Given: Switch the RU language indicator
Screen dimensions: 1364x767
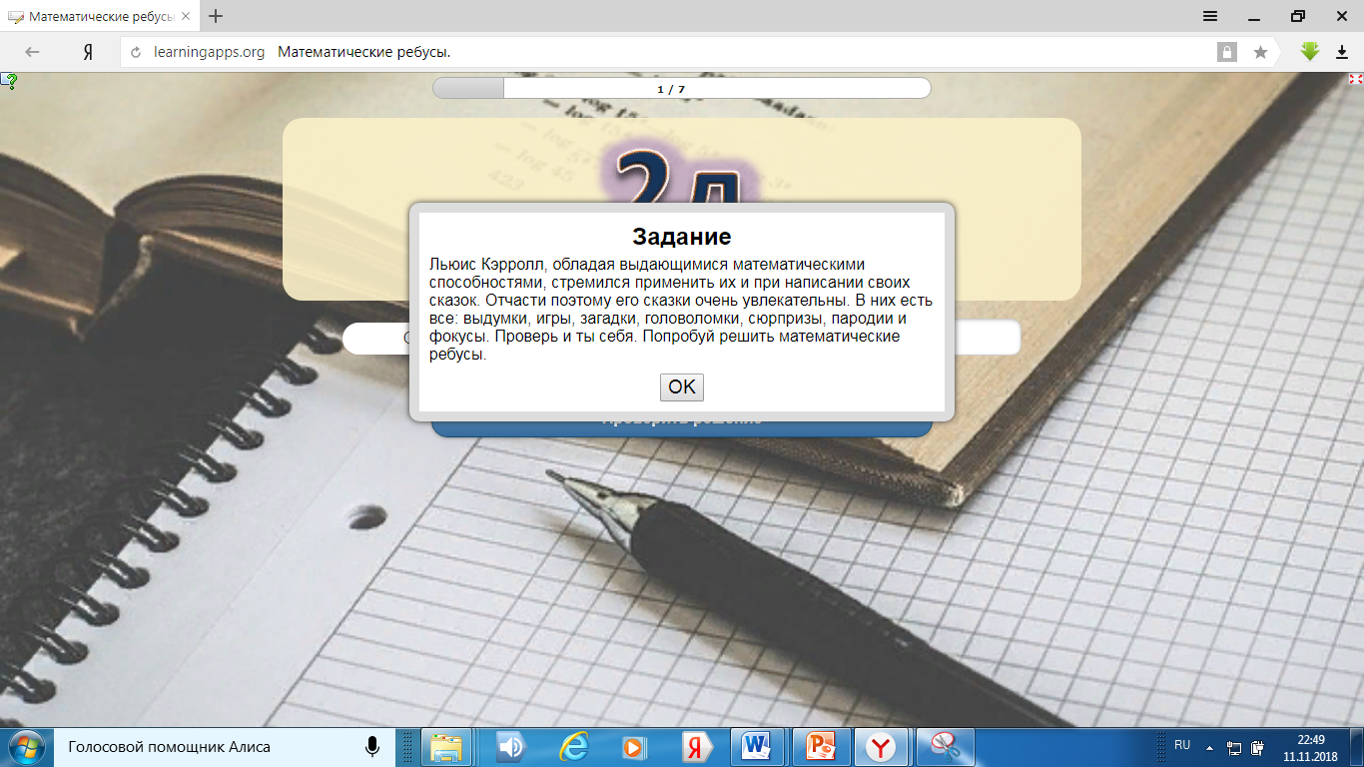Looking at the screenshot, I should [1182, 745].
